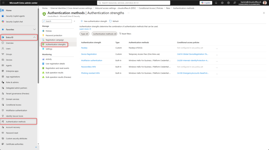Viewport: 269px width, 150px height.
Task: Click the Conditional Access icon
Action: tap(3, 105)
